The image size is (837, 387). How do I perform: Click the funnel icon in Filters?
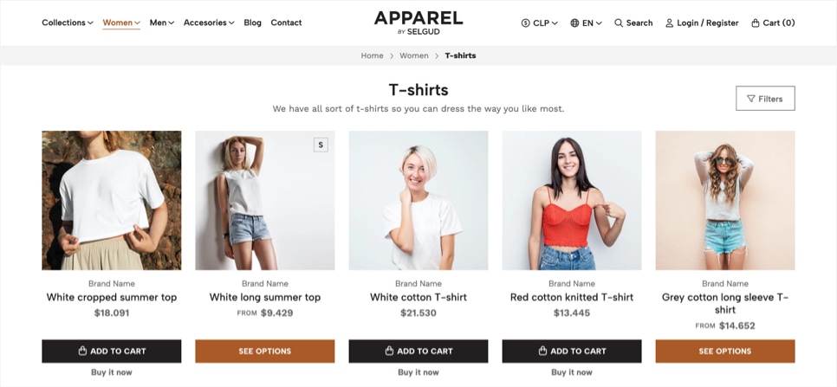click(751, 99)
